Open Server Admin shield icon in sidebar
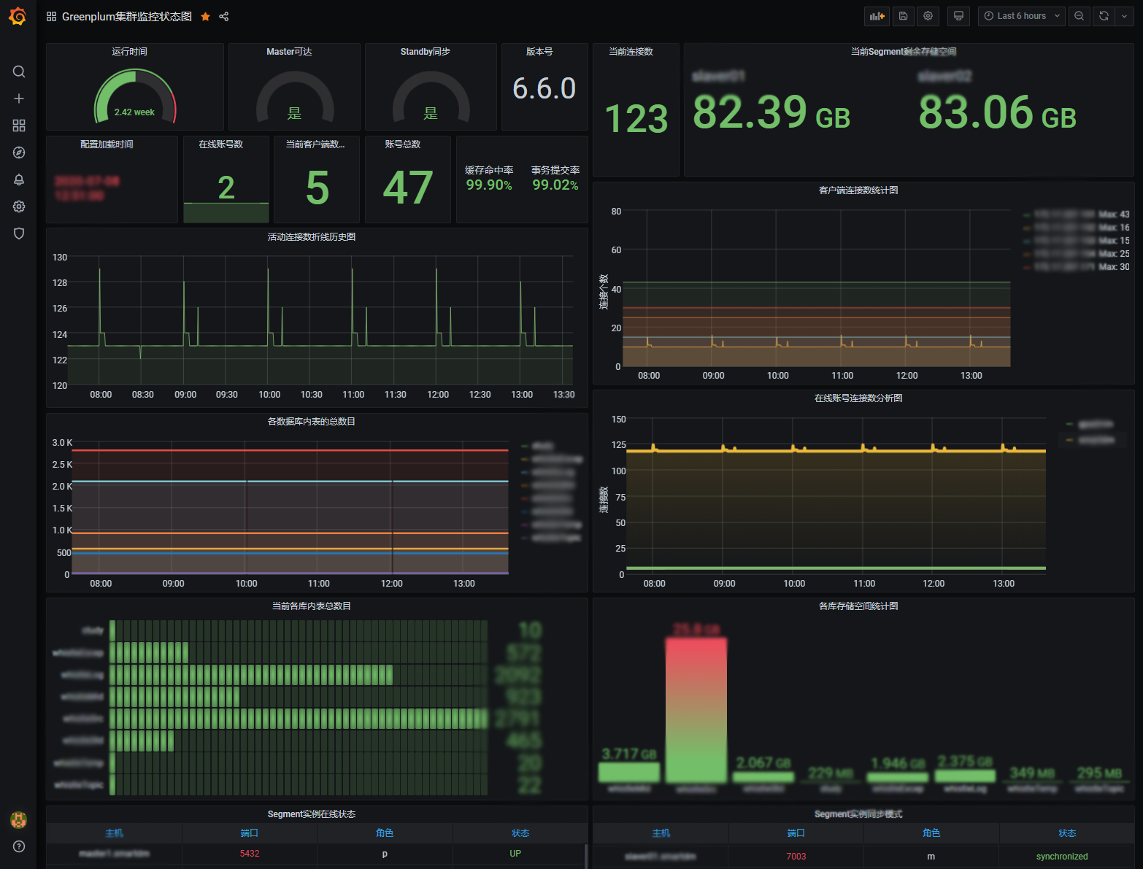The image size is (1143, 869). [x=19, y=233]
